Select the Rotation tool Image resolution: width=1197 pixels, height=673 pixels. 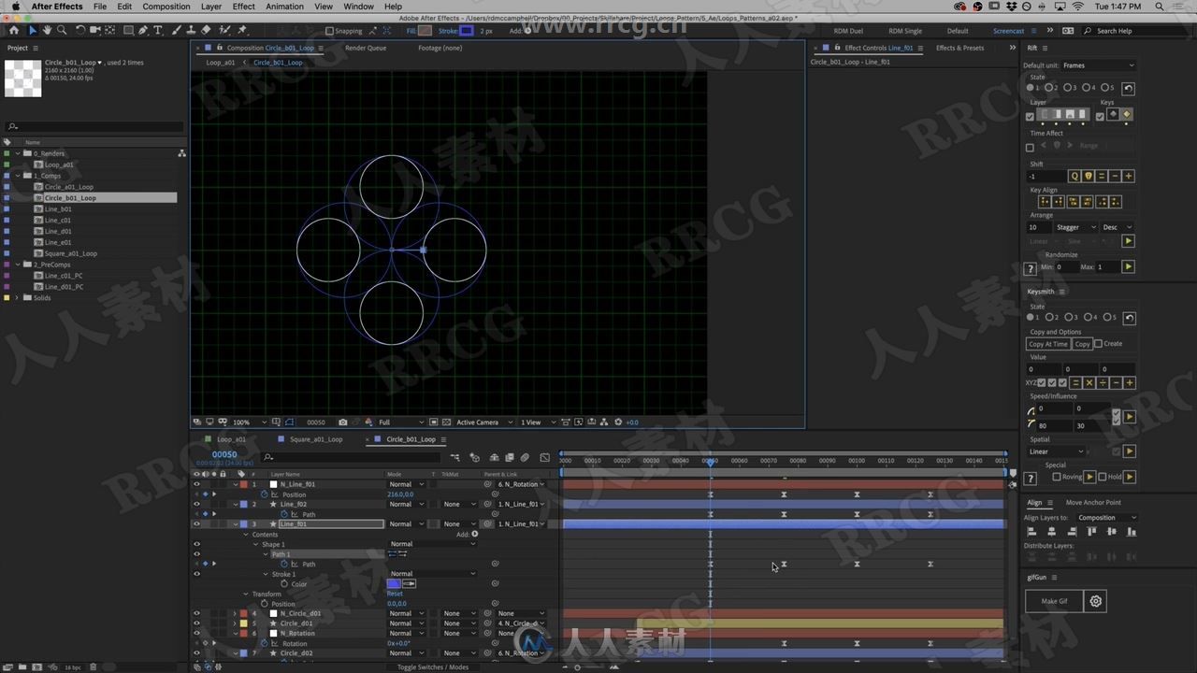click(80, 30)
